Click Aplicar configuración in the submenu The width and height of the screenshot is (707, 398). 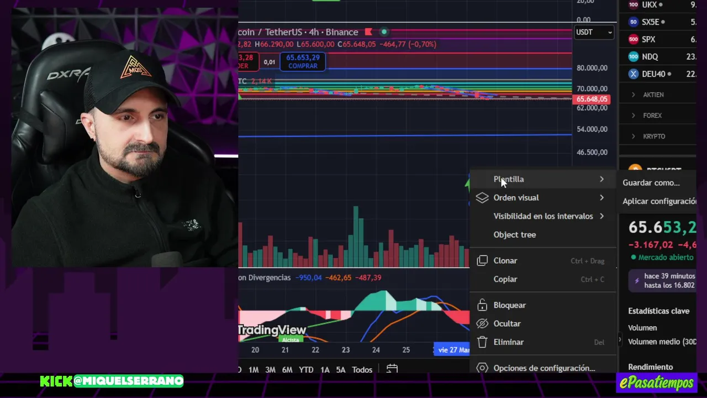point(659,201)
